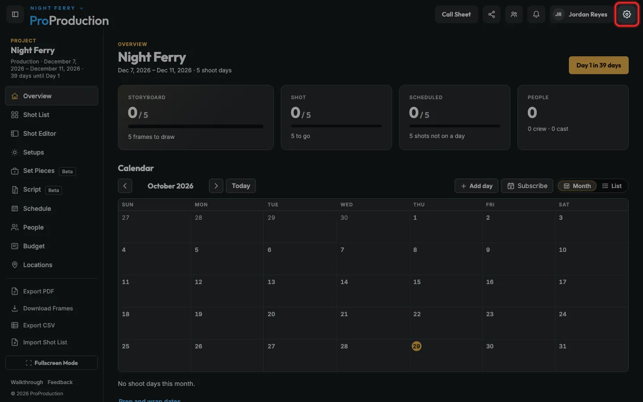Jump to Today in the calendar
Viewport: 643px width, 402px height.
pos(241,186)
